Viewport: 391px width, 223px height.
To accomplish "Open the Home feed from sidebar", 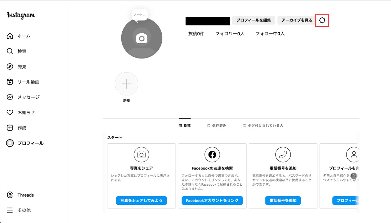I will [10, 36].
